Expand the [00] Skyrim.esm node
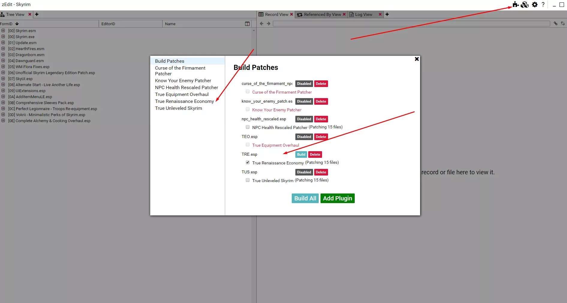Image resolution: width=567 pixels, height=303 pixels. coord(3,31)
